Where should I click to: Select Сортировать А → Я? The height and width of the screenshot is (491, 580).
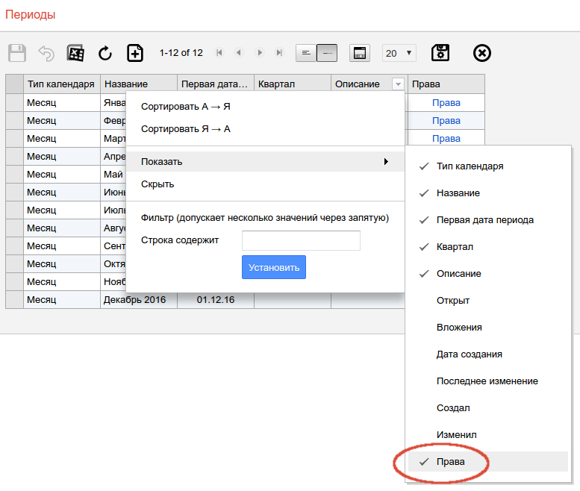click(186, 107)
